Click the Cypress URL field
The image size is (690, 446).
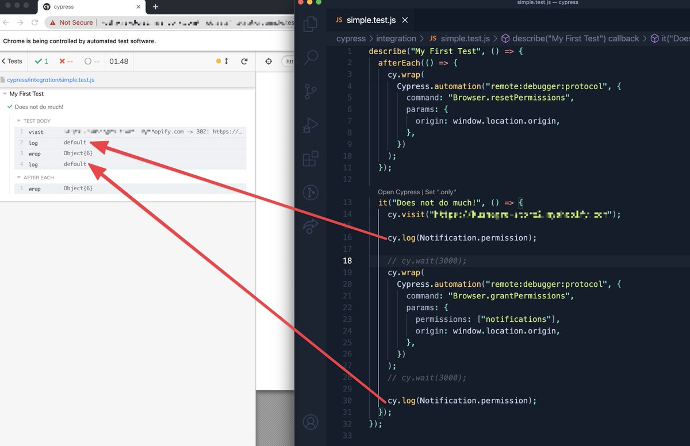click(287, 61)
